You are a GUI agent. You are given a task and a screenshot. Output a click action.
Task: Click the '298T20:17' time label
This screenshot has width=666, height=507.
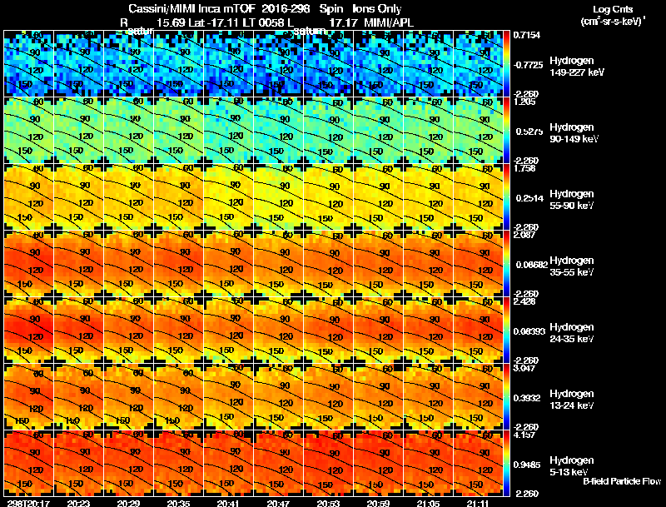pyautogui.click(x=28, y=503)
